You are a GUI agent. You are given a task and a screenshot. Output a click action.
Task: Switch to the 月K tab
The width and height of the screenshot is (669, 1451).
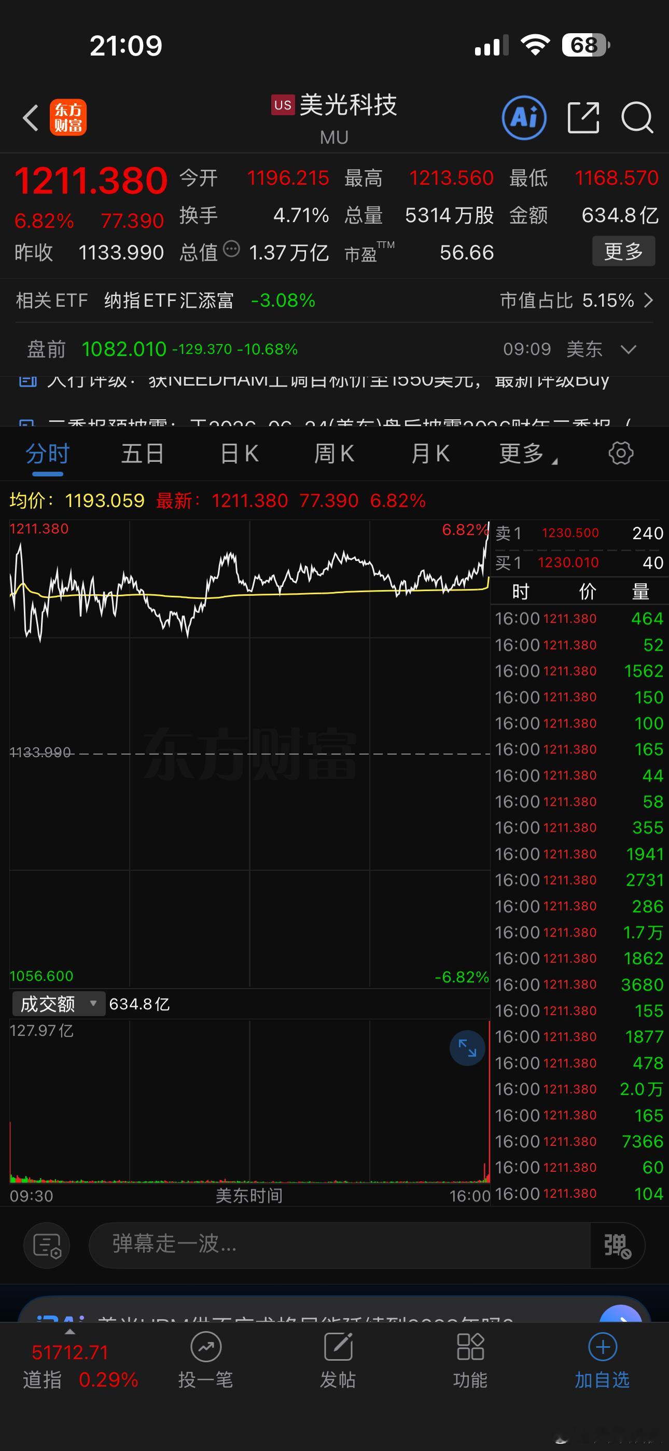click(430, 454)
